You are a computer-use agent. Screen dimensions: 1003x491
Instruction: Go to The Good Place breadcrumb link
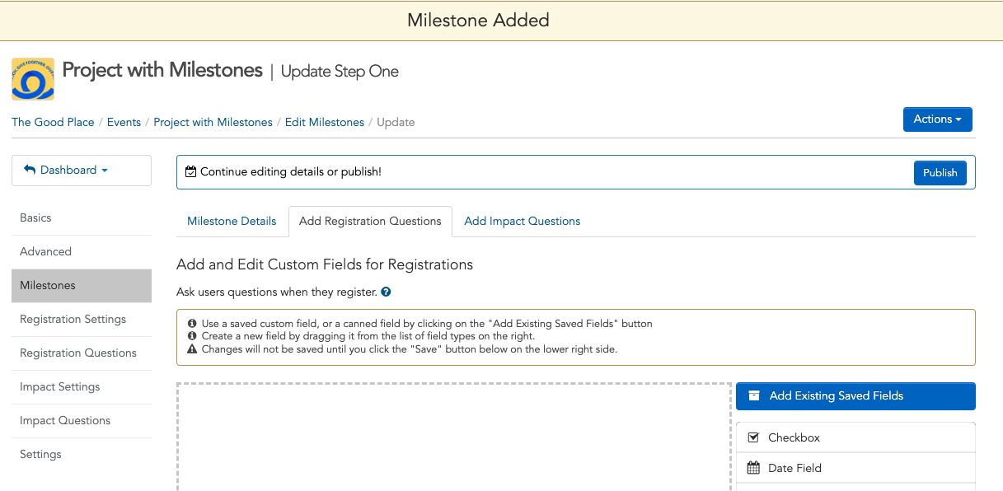pos(53,122)
